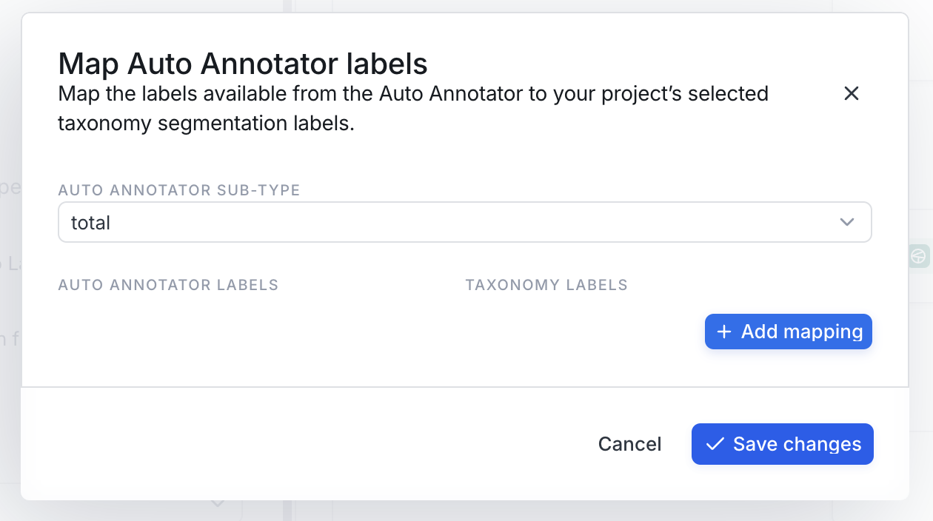Click the plus icon on Add mapping
Screen dimensions: 933x521
(x=724, y=332)
